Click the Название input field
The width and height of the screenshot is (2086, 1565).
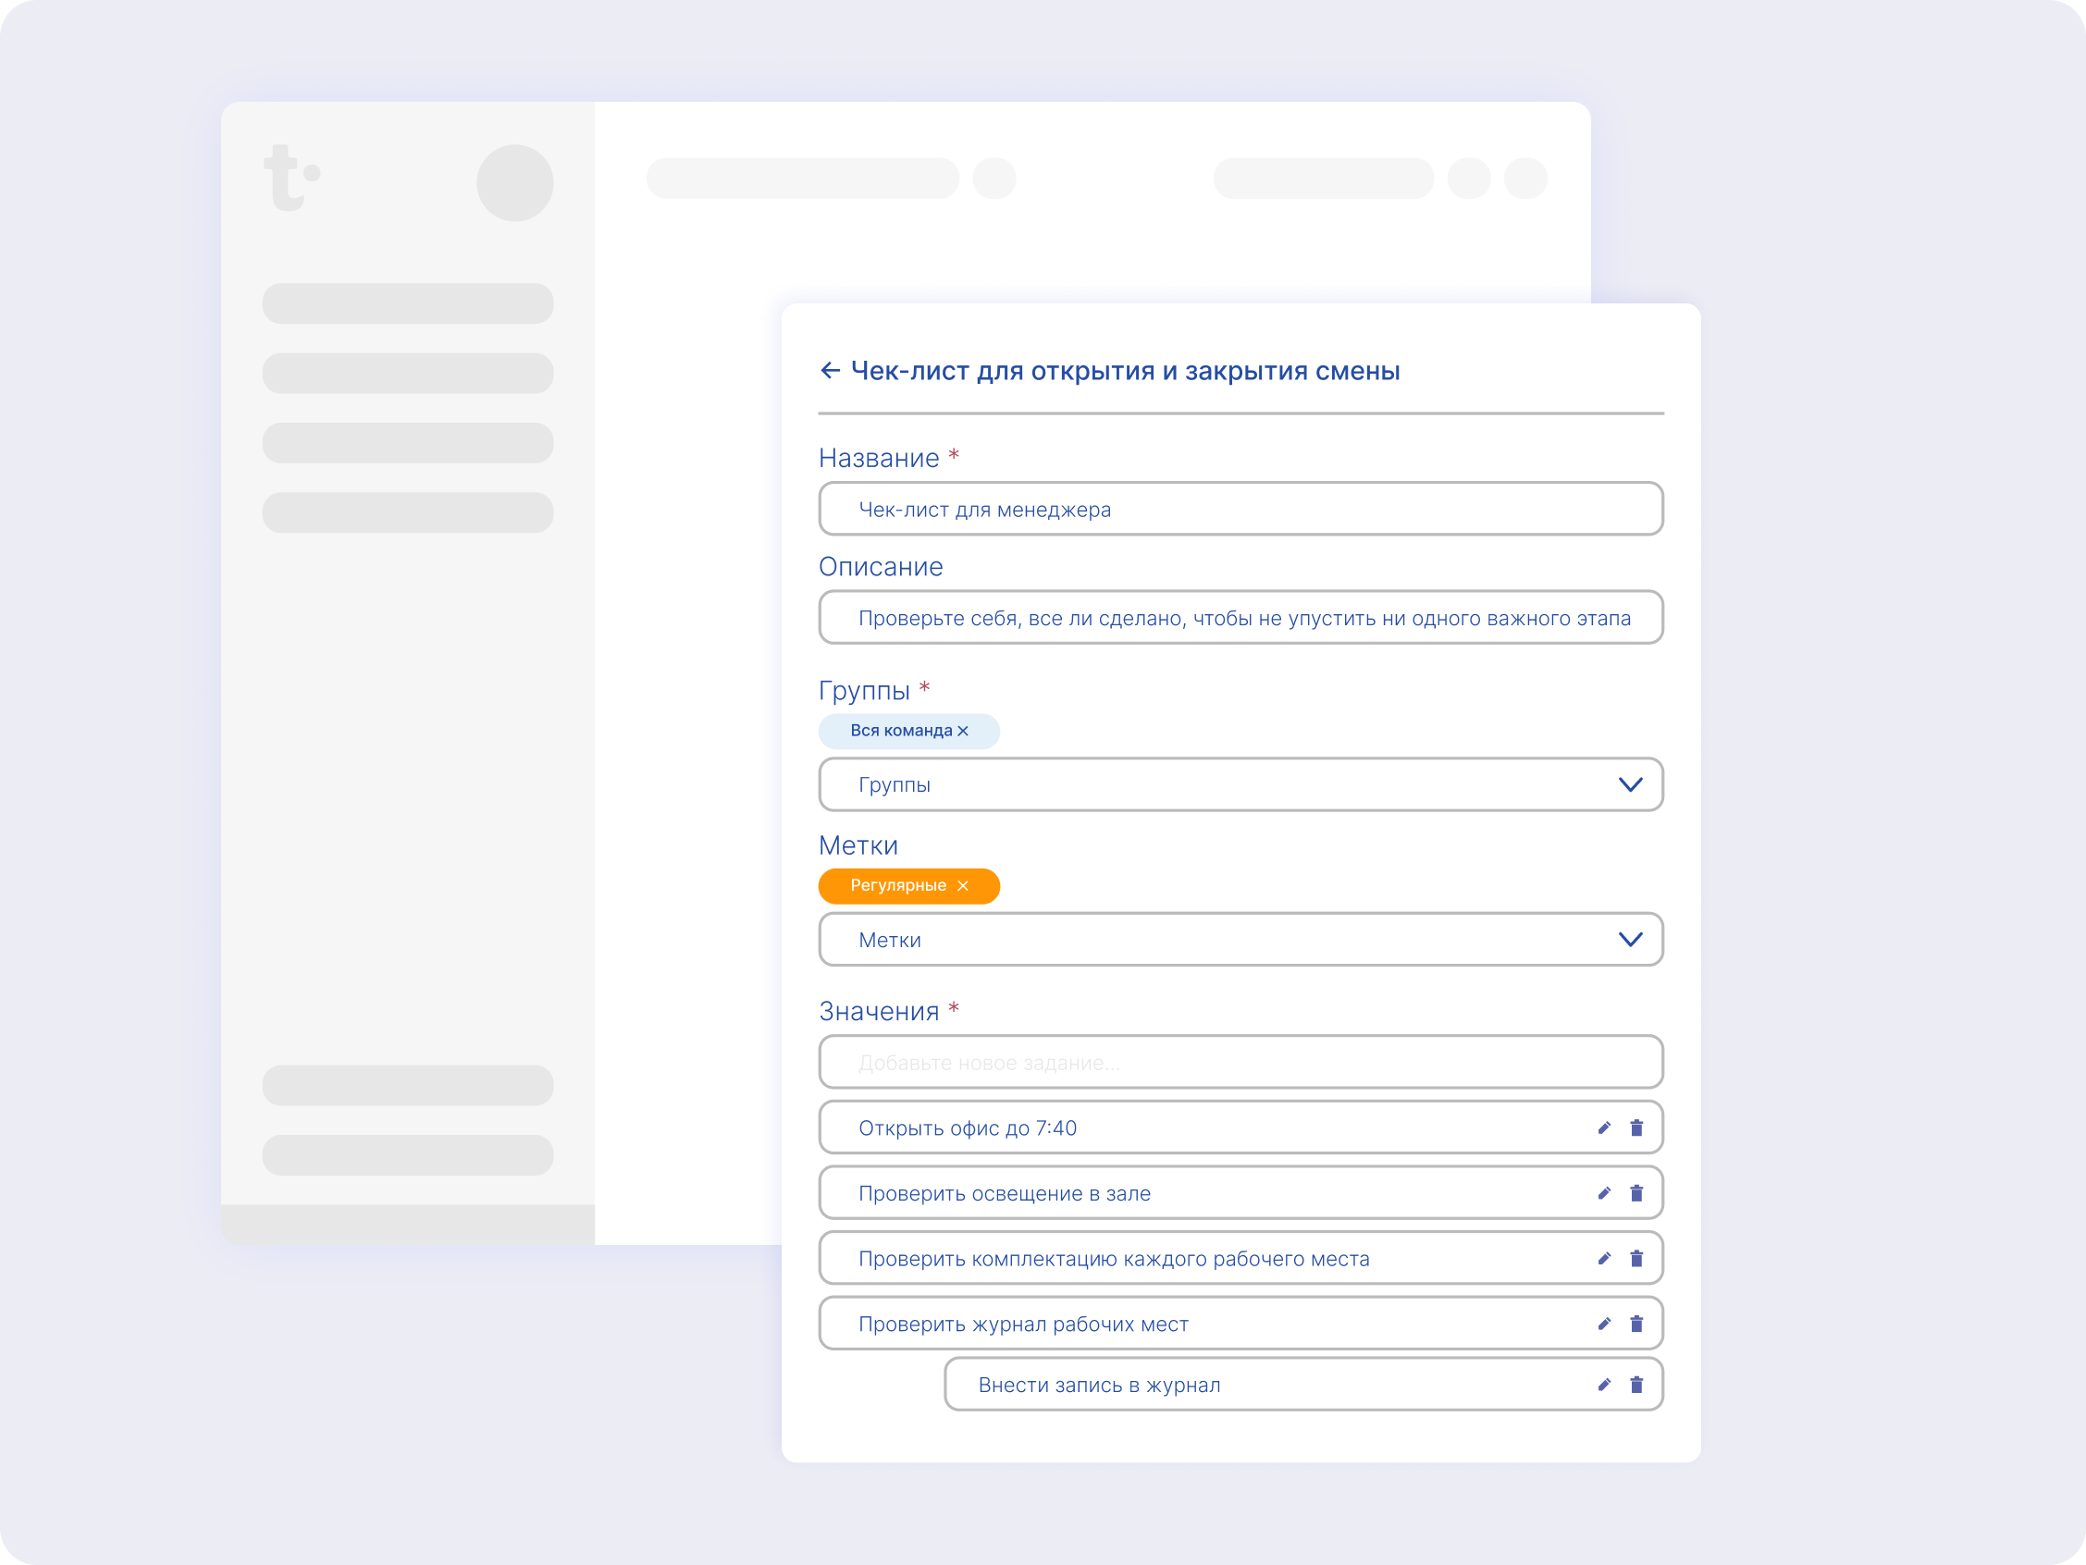(1240, 509)
